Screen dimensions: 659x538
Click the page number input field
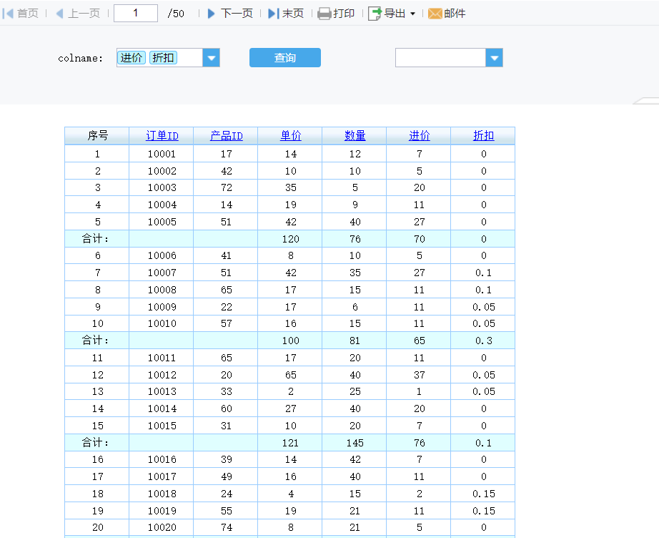pyautogui.click(x=135, y=14)
